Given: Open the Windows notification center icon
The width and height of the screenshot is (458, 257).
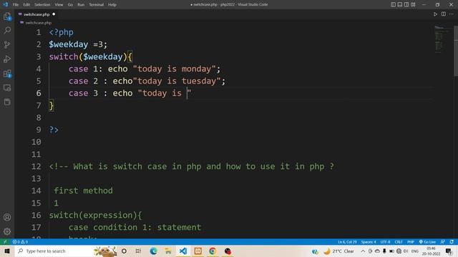Looking at the screenshot, I should coord(449,251).
